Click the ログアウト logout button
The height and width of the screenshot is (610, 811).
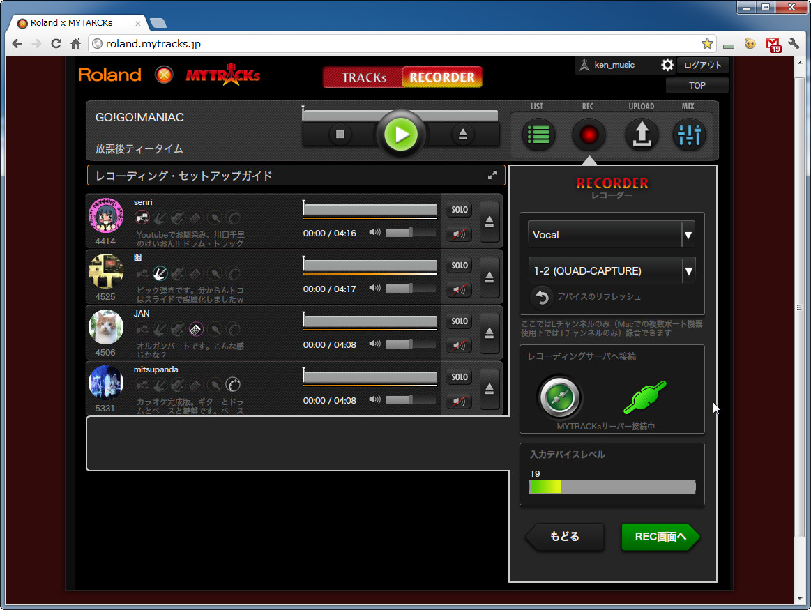[x=702, y=65]
